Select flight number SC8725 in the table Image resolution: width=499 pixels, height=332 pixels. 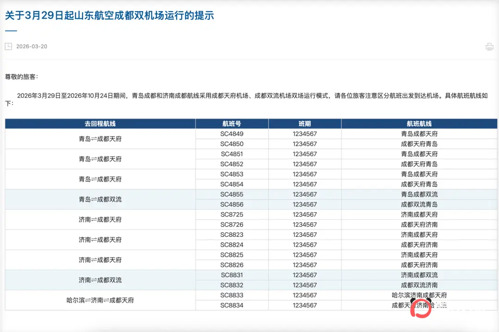coord(232,214)
